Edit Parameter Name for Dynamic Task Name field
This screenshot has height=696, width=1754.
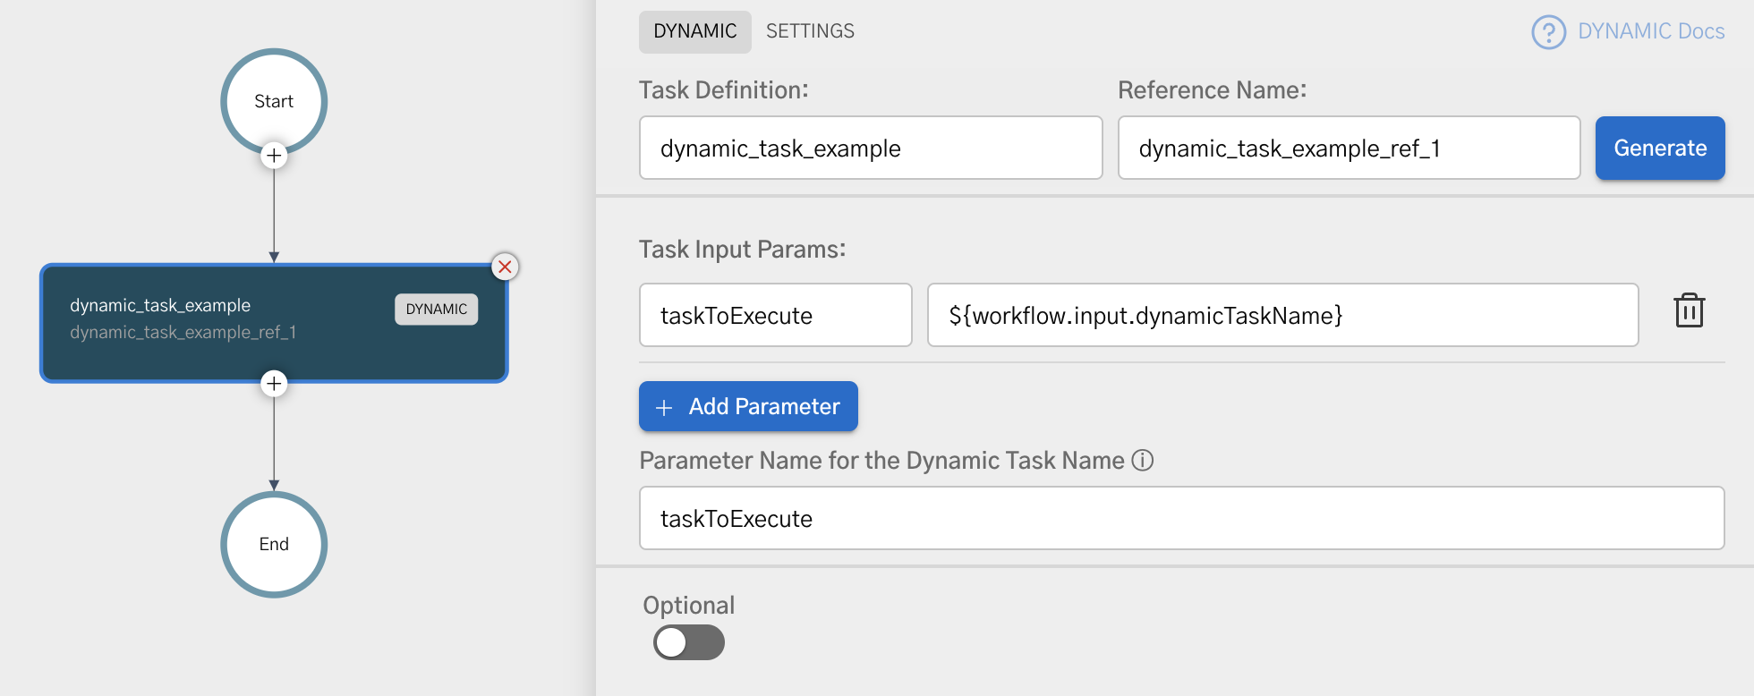point(1182,518)
